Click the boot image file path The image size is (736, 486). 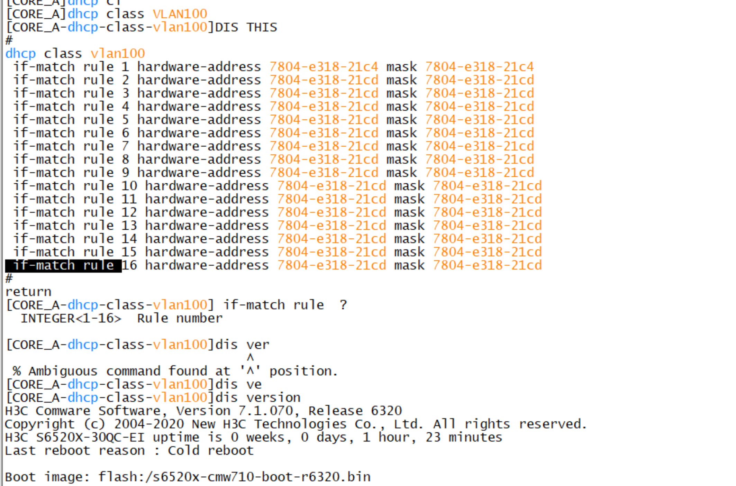234,477
